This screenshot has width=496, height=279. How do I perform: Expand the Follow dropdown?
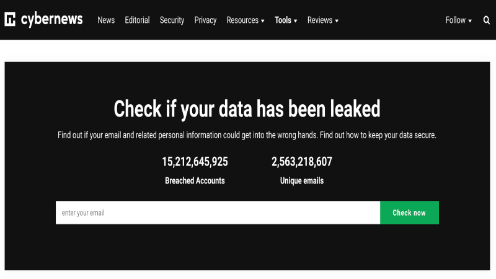(458, 20)
